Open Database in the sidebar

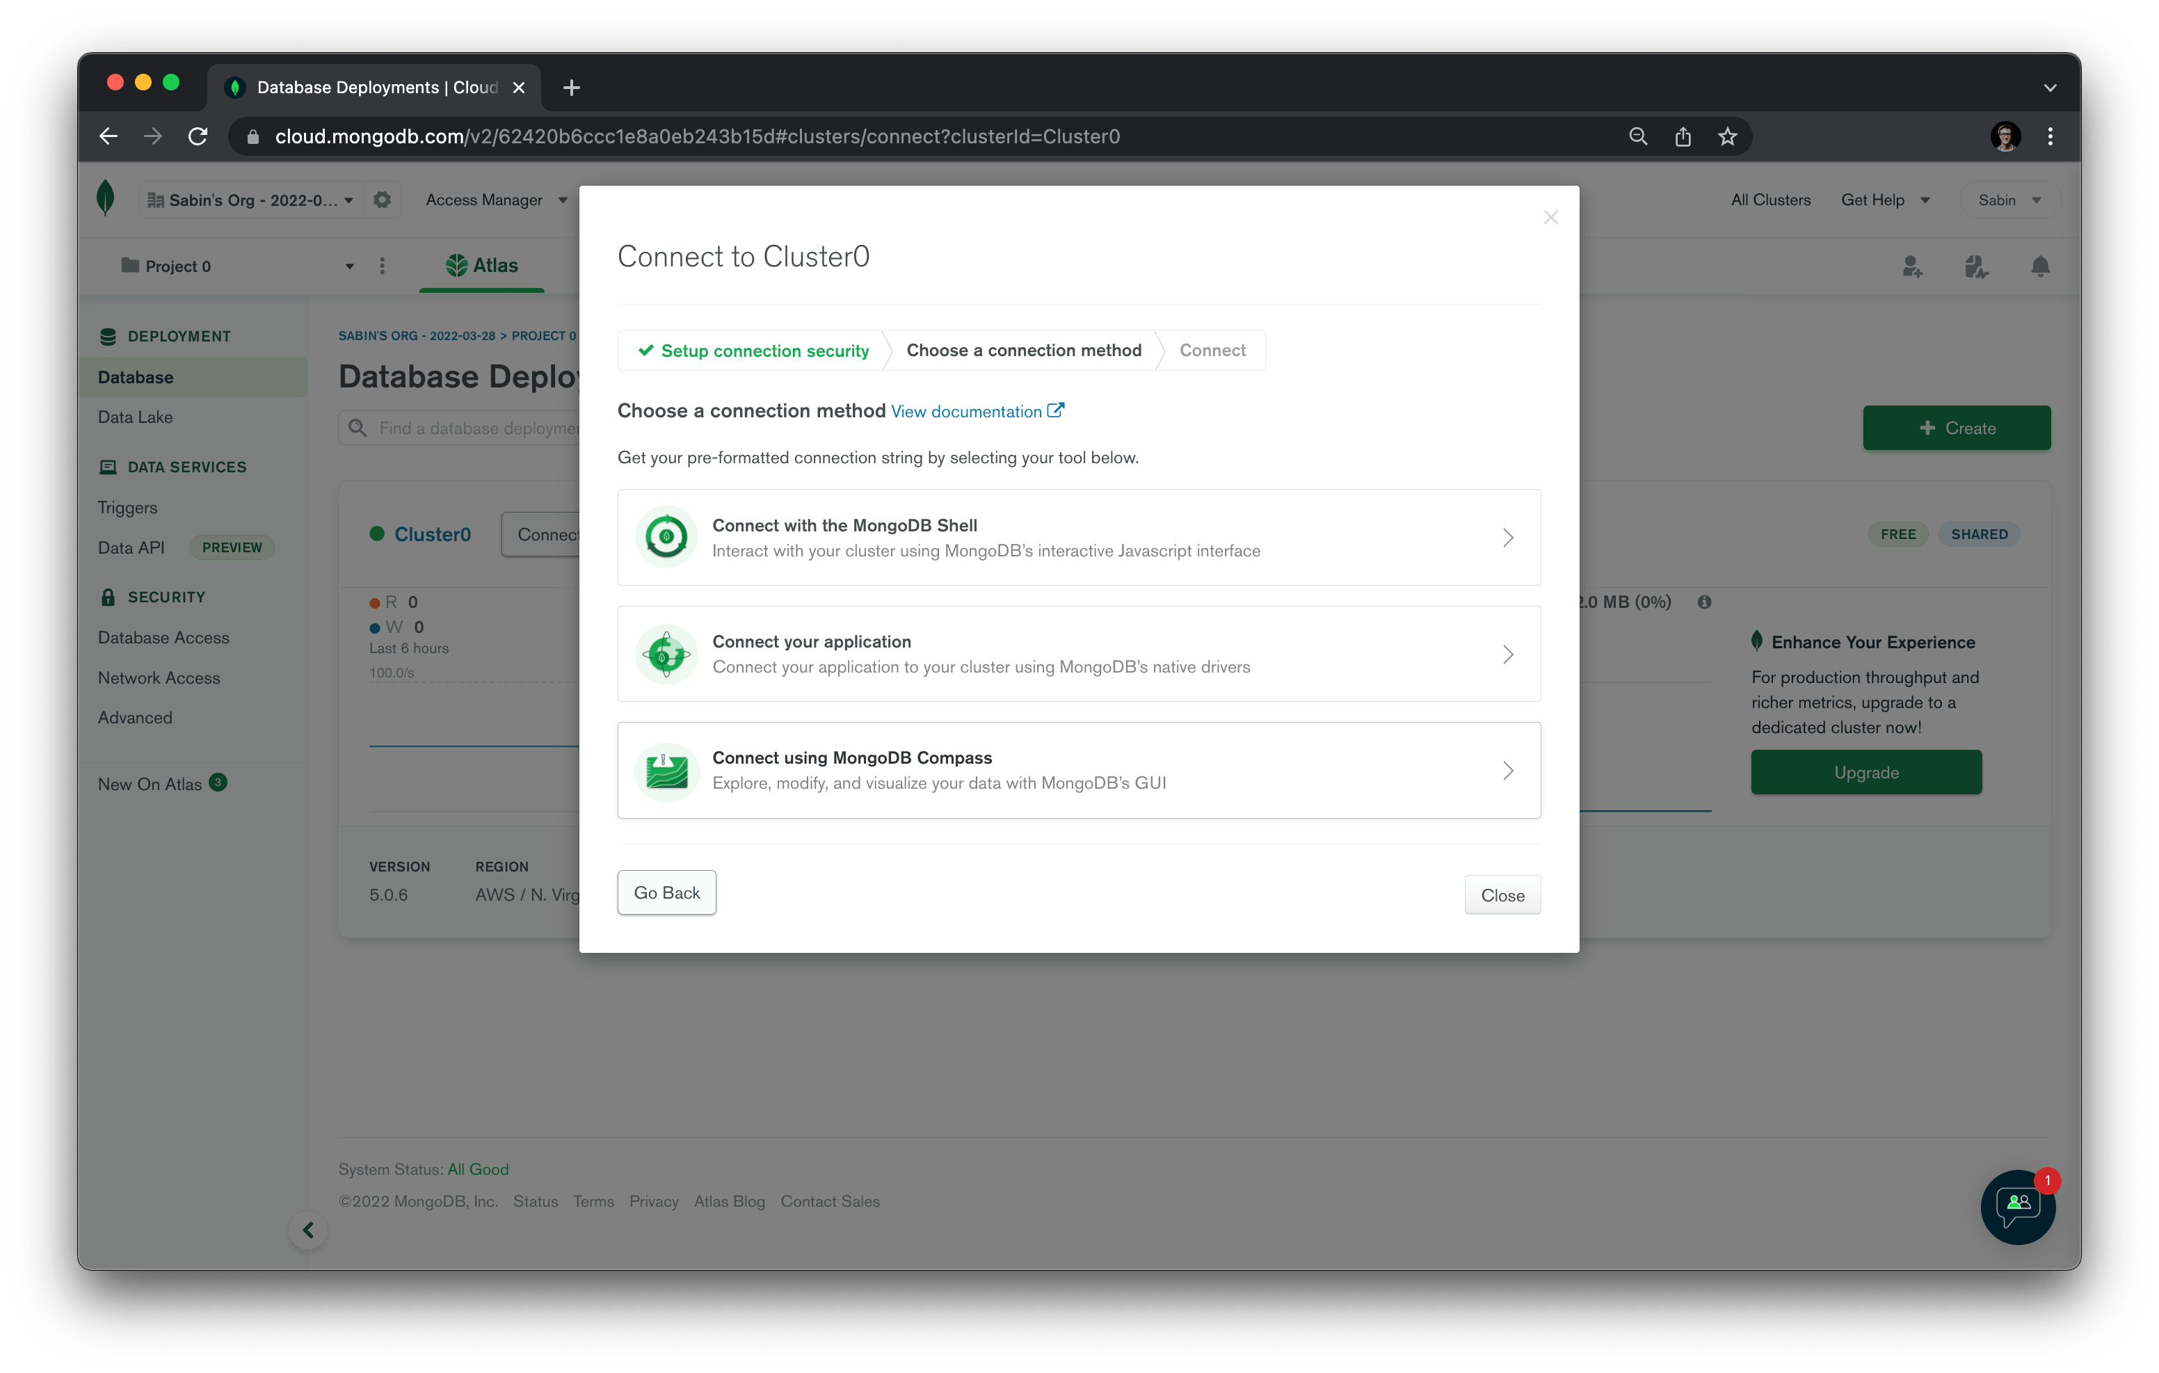coord(193,378)
